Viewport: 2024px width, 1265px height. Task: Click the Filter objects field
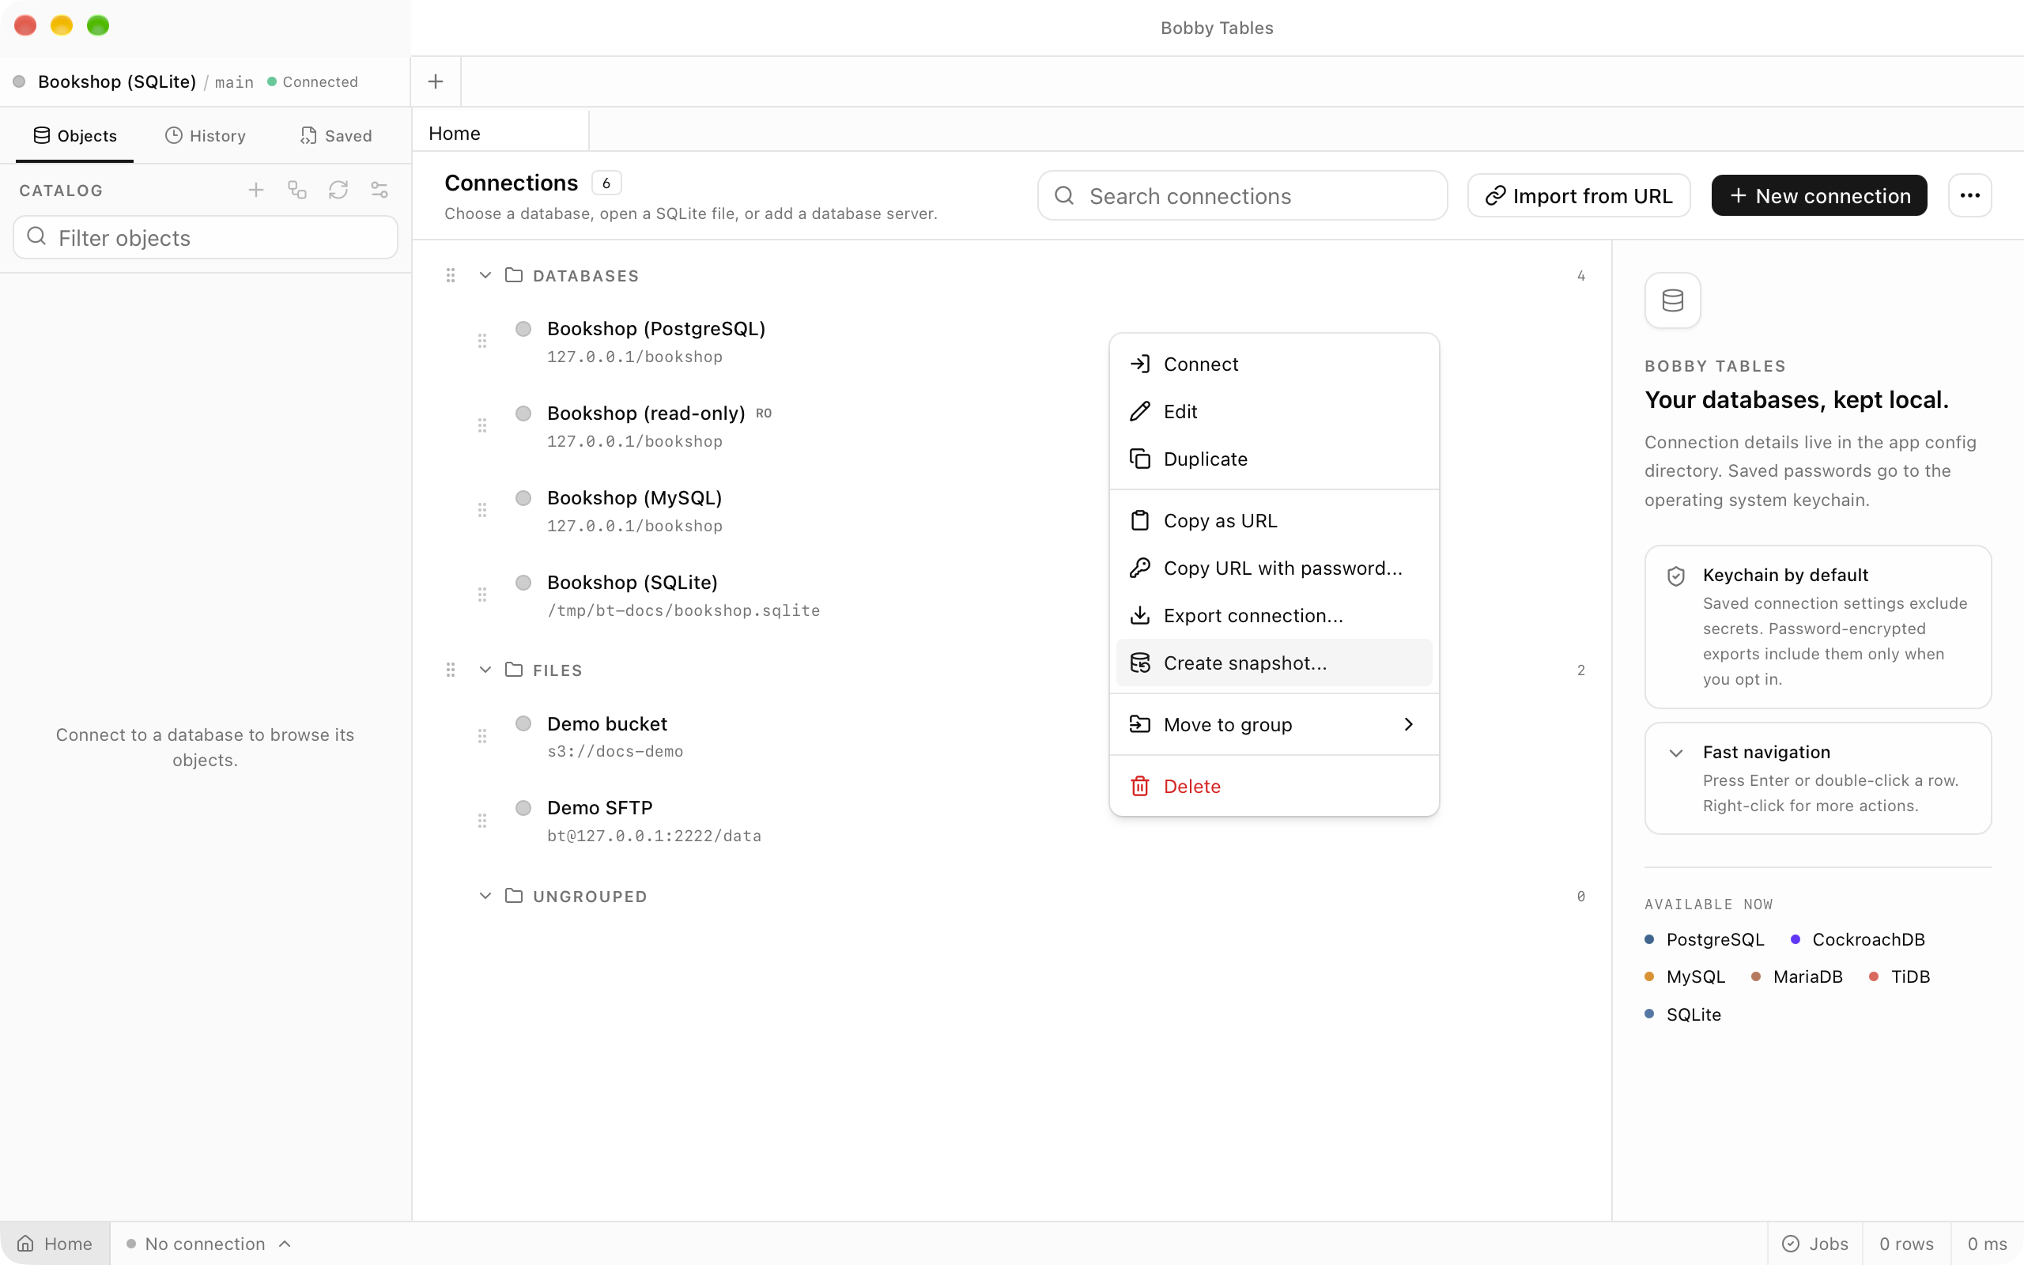205,238
